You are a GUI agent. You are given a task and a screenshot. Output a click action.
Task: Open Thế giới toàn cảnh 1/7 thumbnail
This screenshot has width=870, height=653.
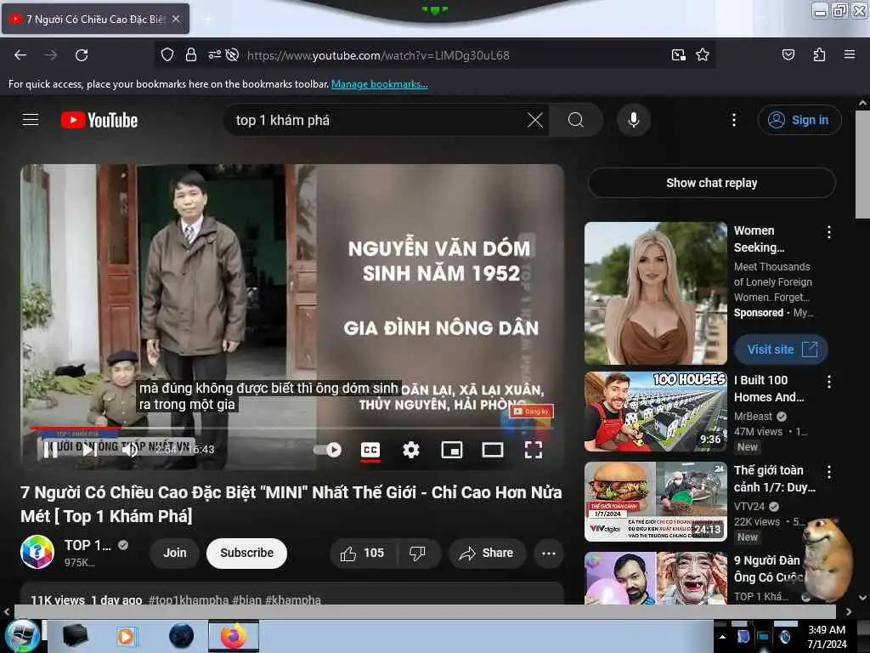tap(656, 502)
